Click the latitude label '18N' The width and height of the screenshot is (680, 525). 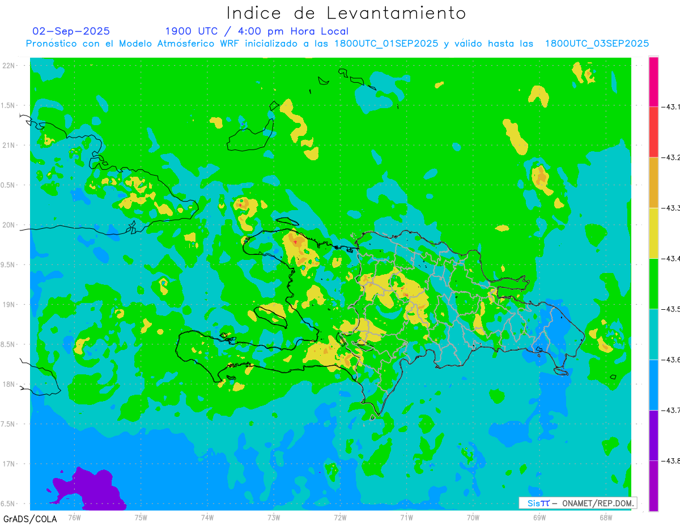click(x=8, y=384)
